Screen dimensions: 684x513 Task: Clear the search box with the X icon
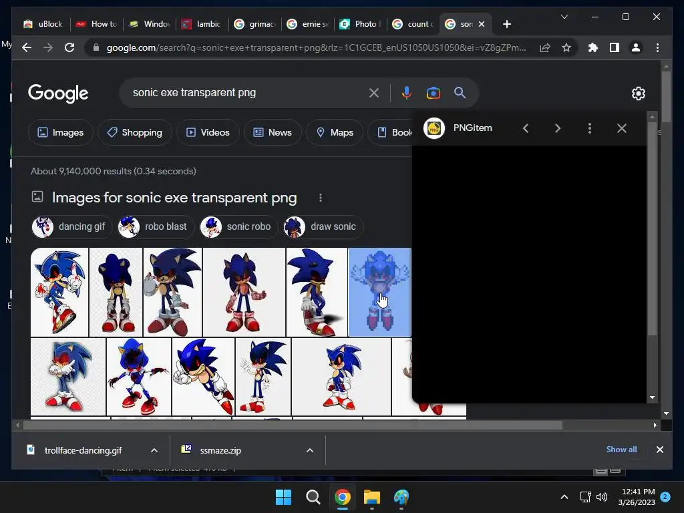374,93
